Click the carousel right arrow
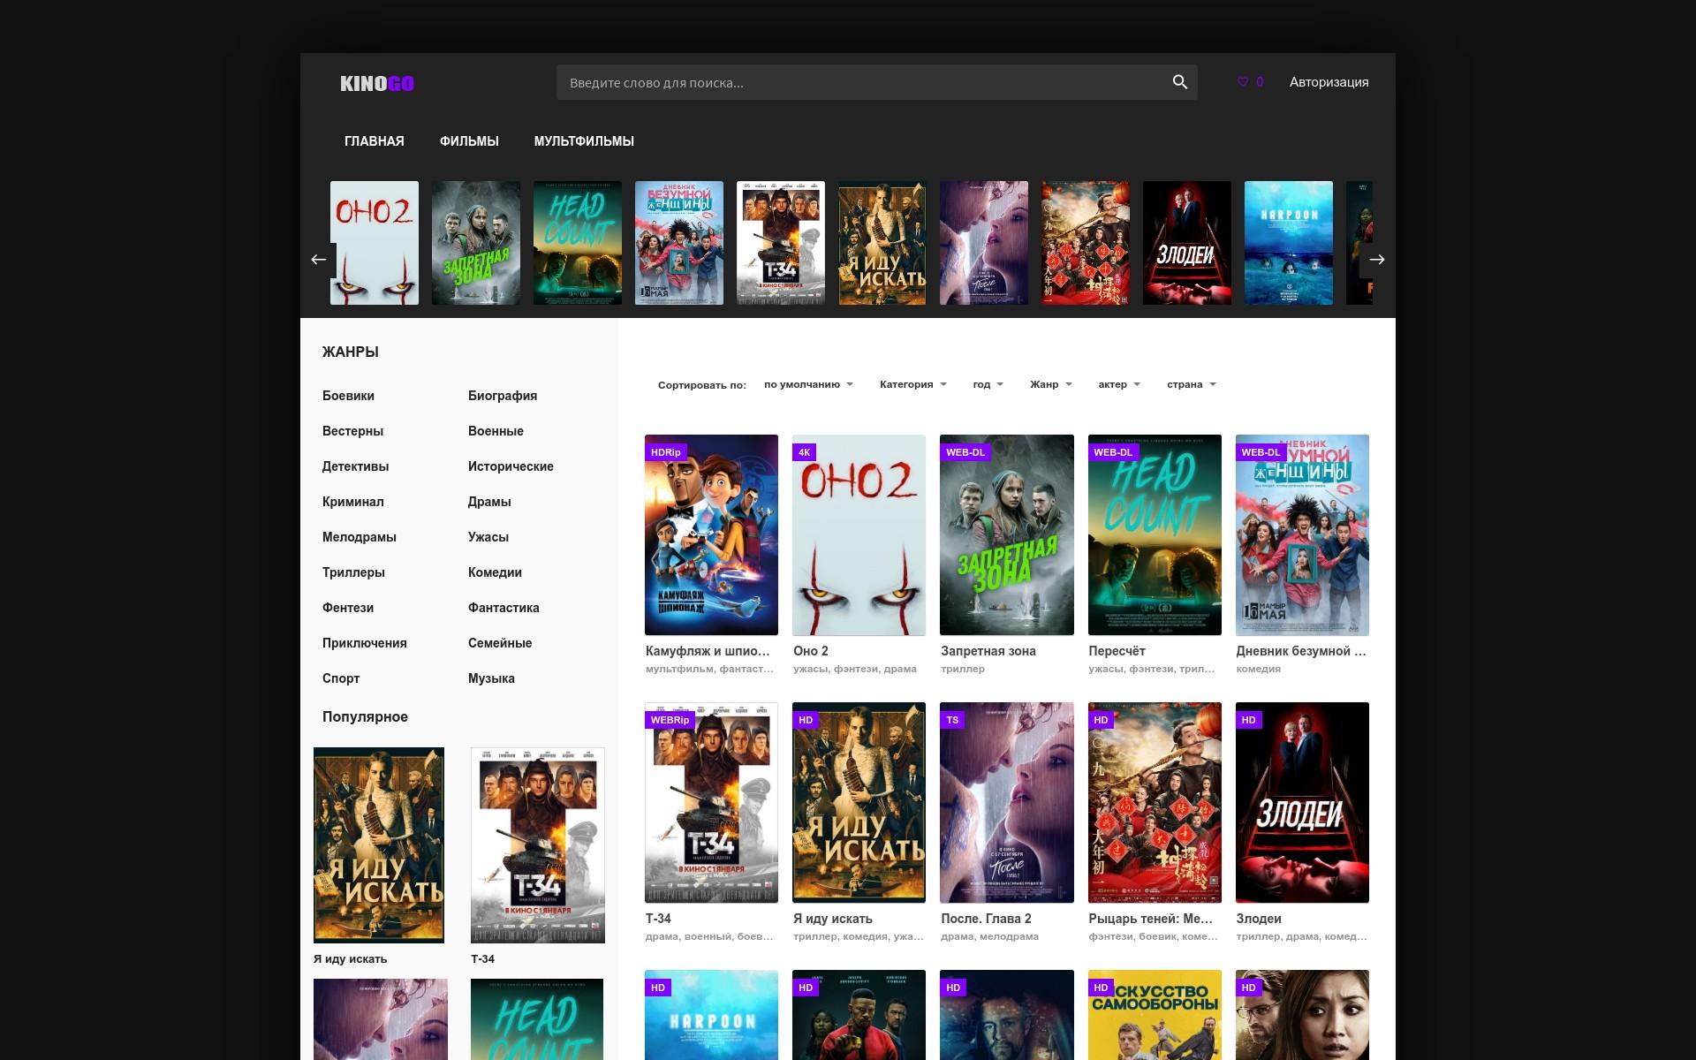 click(1376, 260)
